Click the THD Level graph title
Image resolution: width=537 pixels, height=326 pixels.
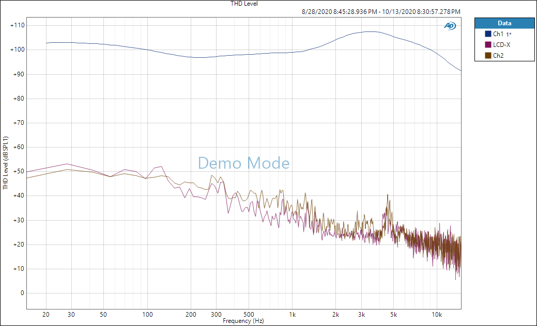pos(244,4)
